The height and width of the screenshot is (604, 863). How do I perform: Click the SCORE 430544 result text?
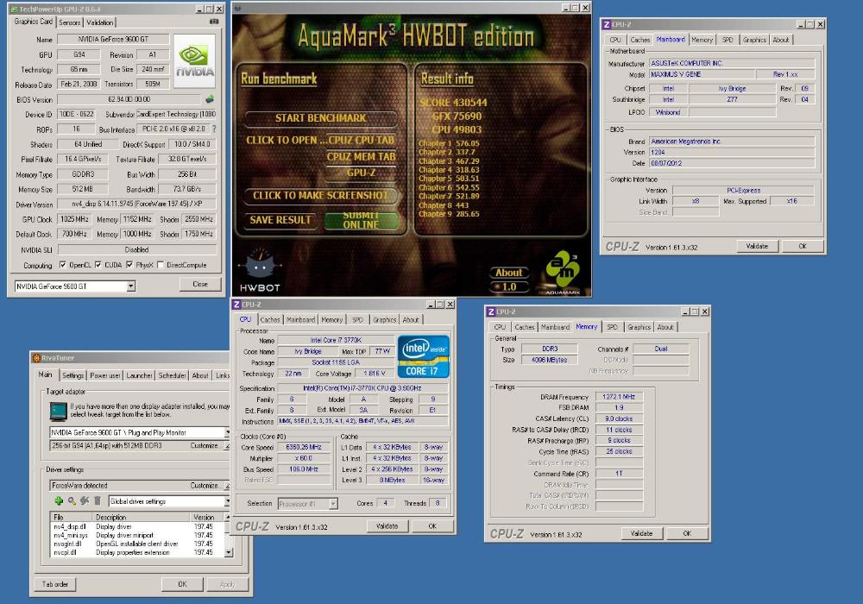click(x=454, y=103)
